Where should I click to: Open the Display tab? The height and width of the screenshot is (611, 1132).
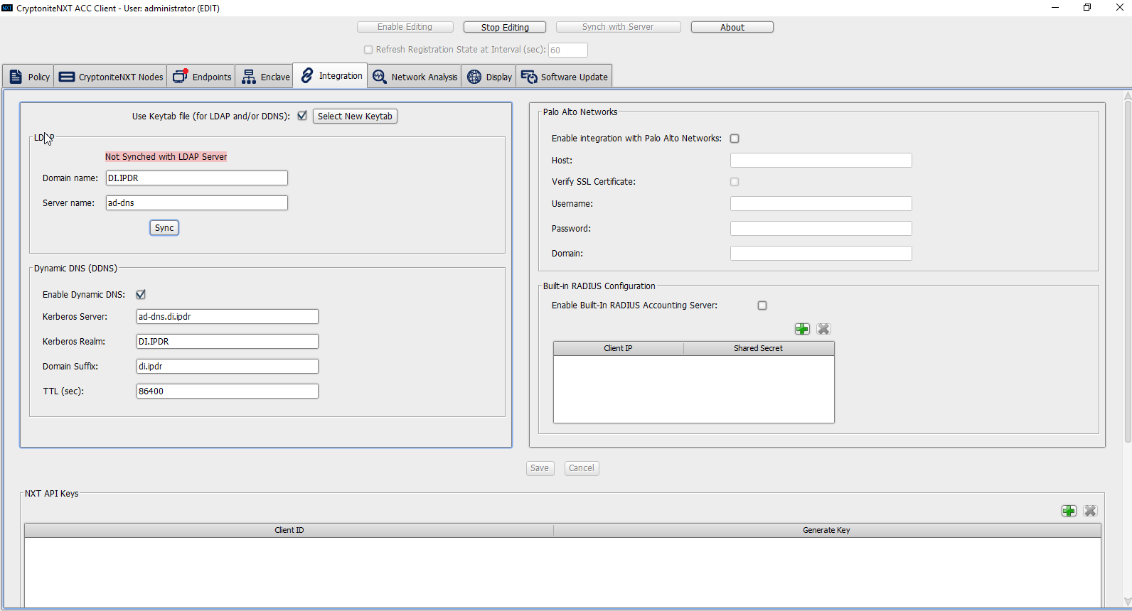click(x=488, y=77)
